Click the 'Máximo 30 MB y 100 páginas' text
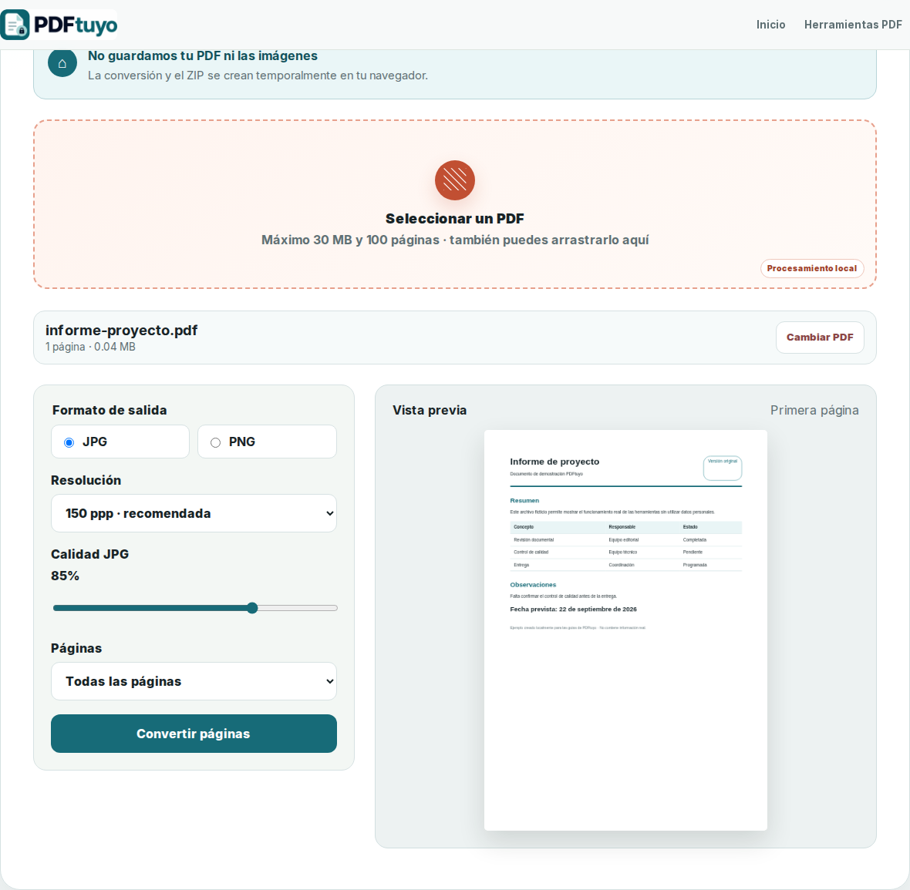Screen dimensions: 910x890 (x=350, y=240)
